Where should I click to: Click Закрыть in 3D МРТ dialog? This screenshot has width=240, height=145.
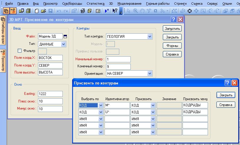point(172,37)
